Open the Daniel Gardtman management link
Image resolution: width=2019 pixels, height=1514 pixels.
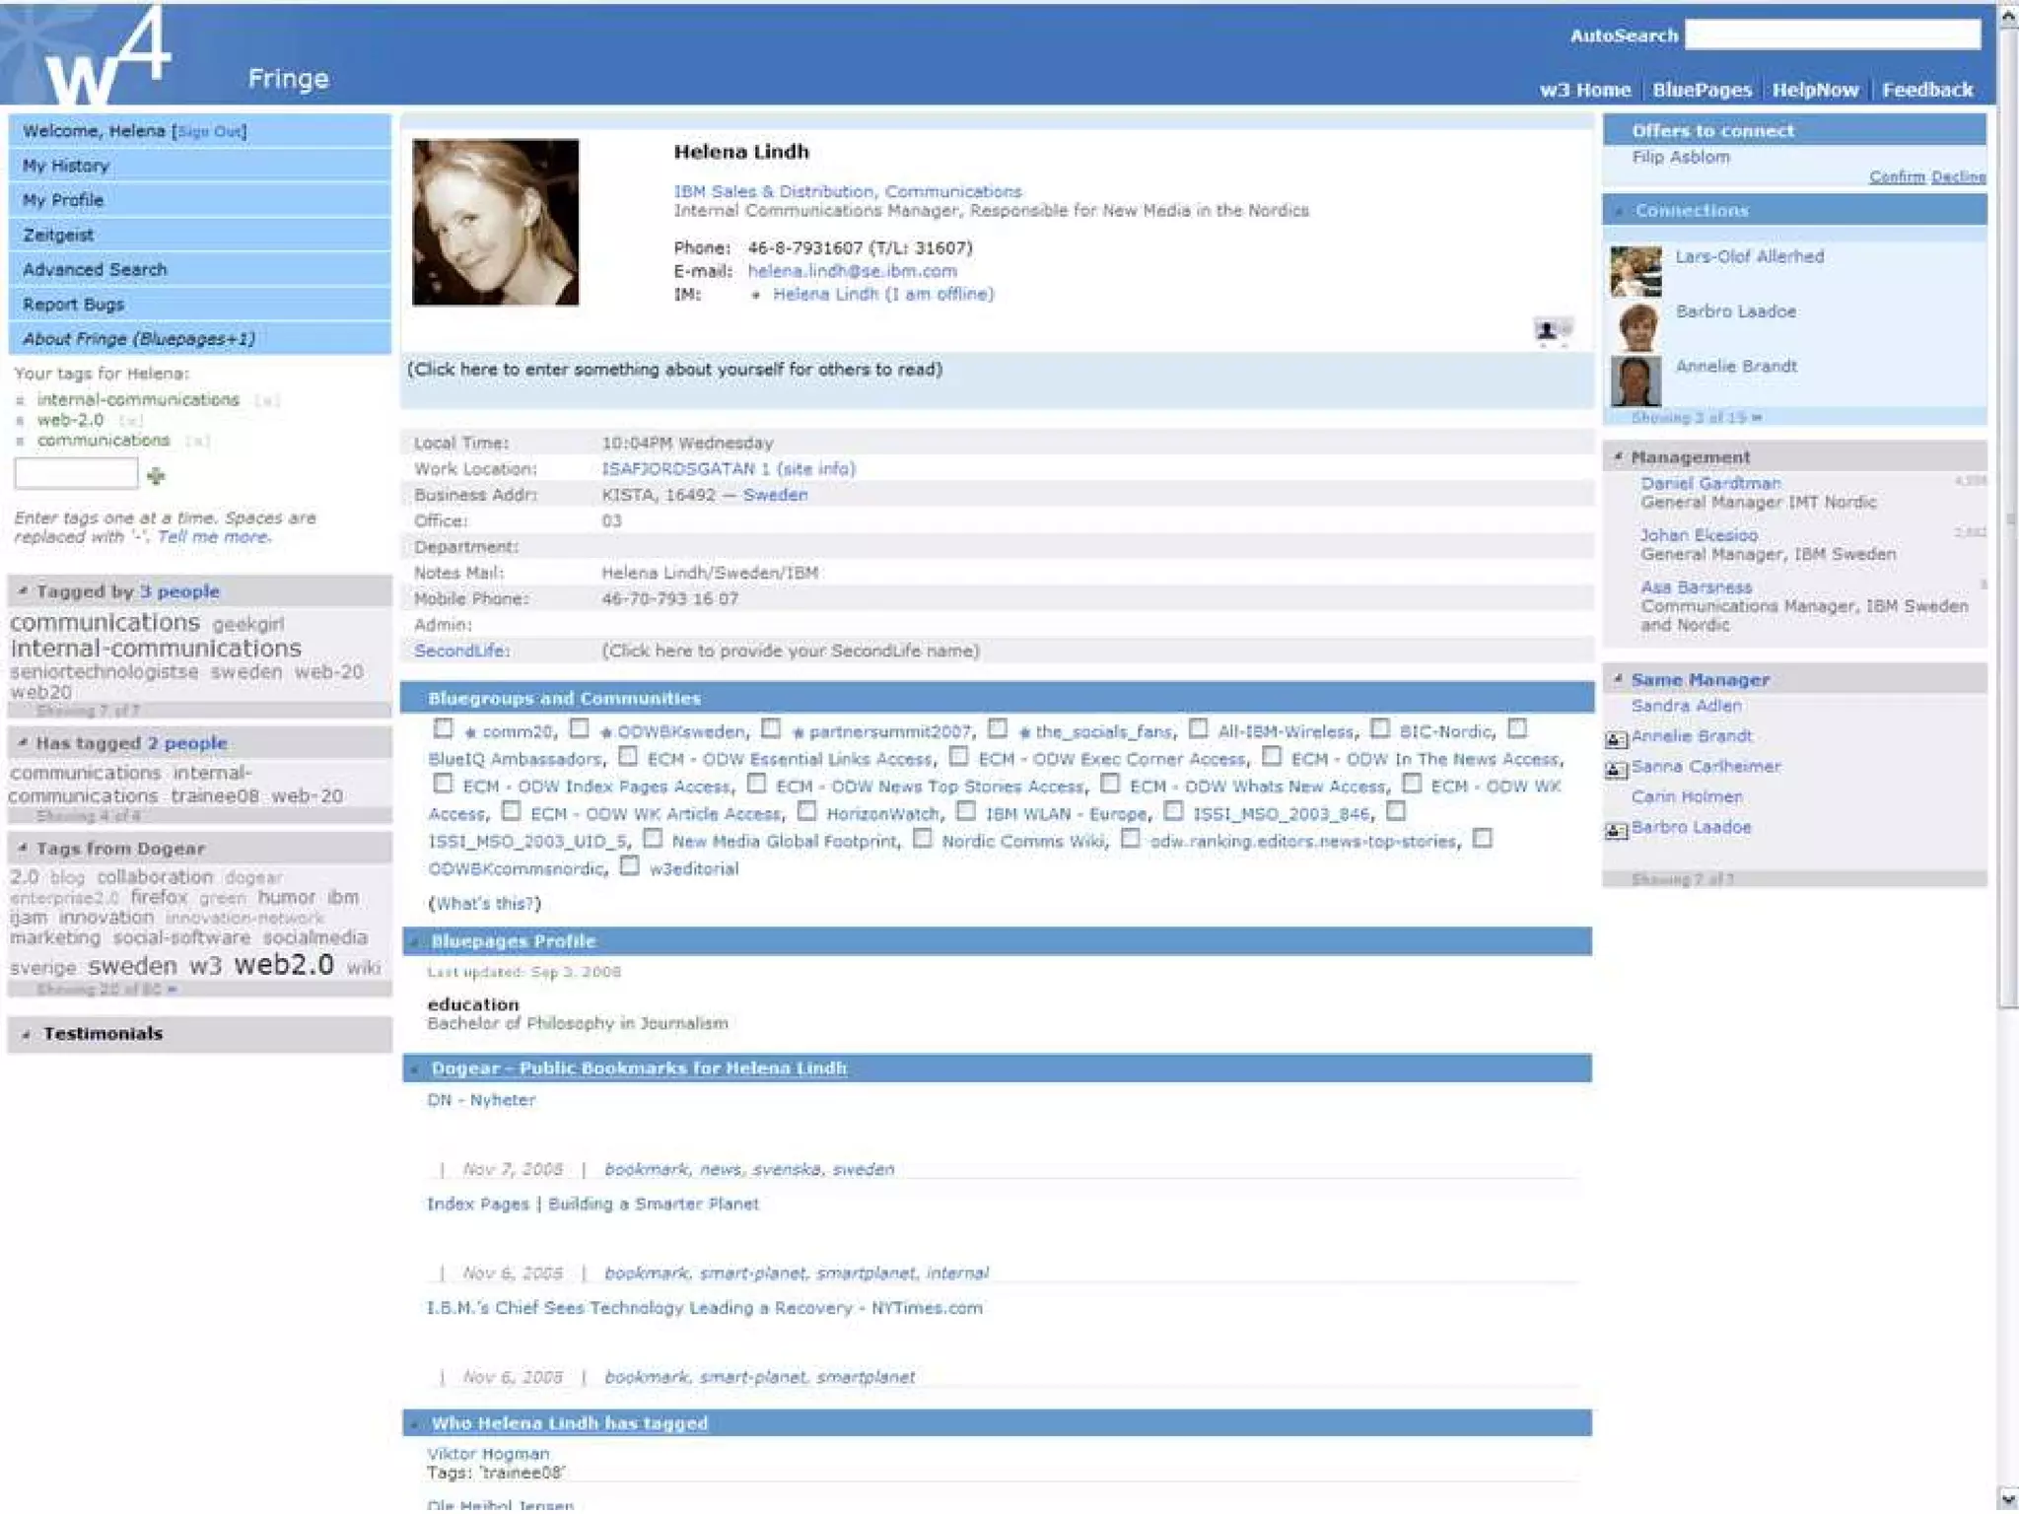tap(1710, 483)
